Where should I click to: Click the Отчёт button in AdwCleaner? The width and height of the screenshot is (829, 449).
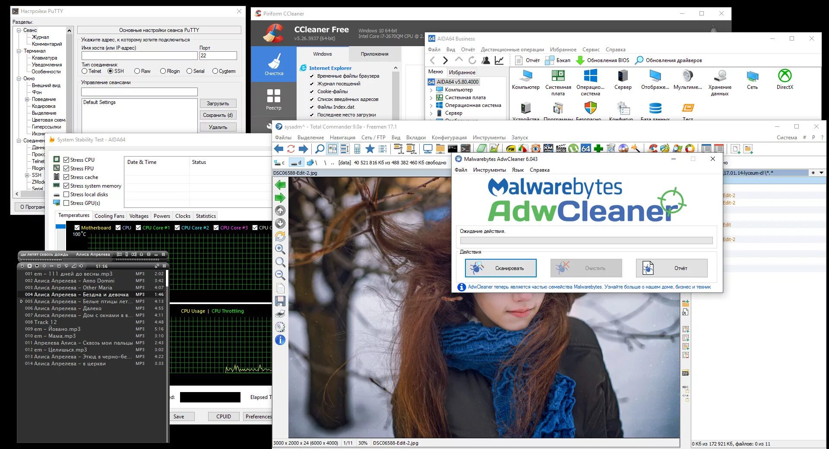click(x=672, y=268)
